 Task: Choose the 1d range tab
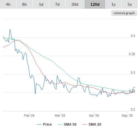point(41,4)
